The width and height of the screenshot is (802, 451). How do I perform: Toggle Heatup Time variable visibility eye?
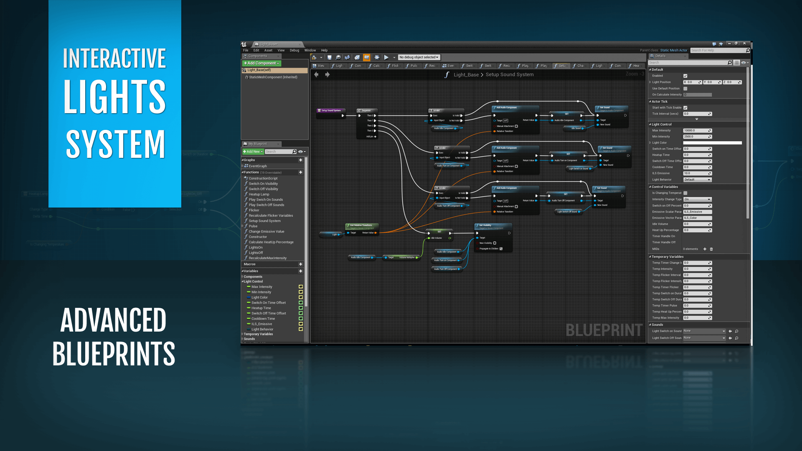click(x=301, y=308)
